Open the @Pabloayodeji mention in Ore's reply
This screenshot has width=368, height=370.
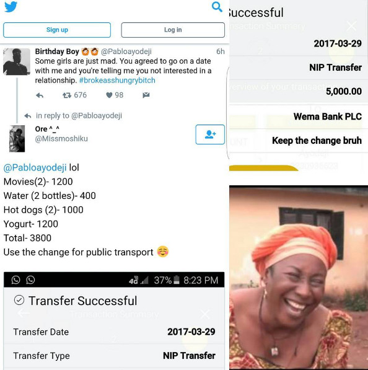click(x=35, y=167)
